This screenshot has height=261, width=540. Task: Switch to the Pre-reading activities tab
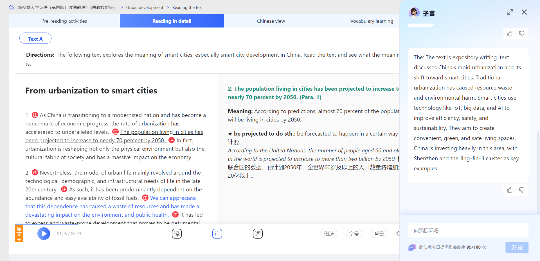click(x=64, y=21)
